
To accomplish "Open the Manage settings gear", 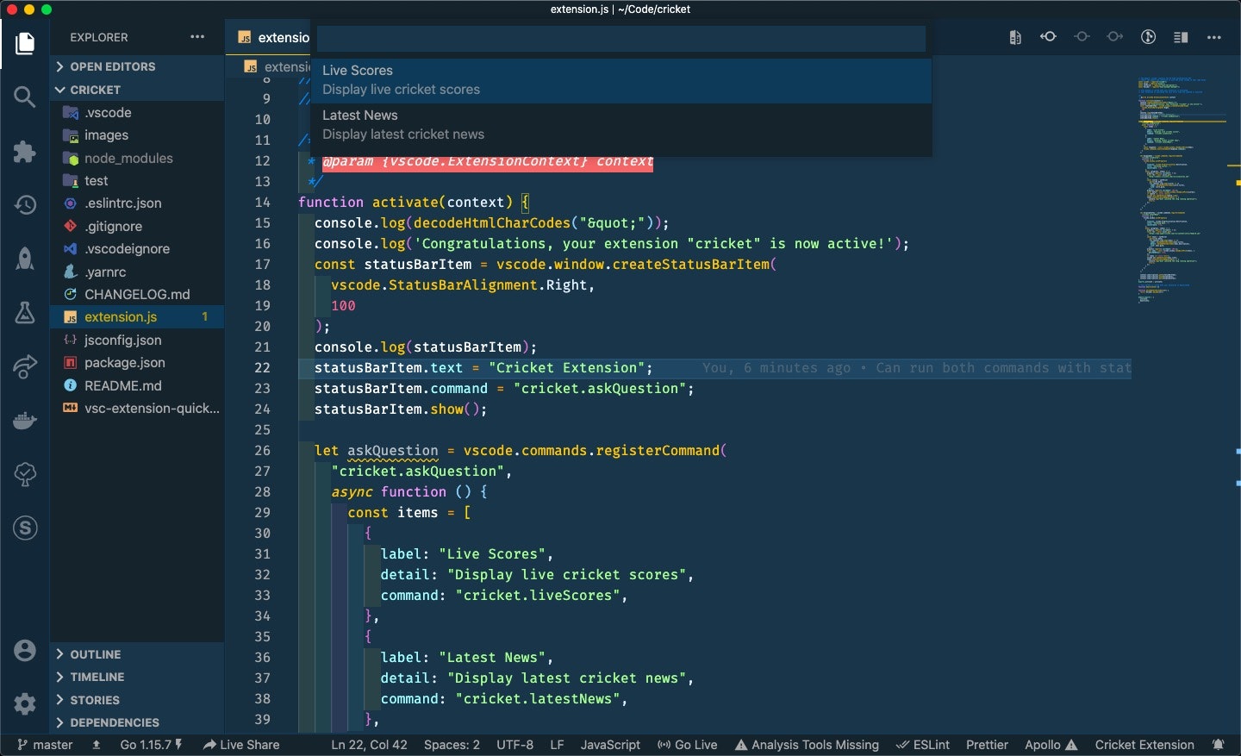I will 24,704.
